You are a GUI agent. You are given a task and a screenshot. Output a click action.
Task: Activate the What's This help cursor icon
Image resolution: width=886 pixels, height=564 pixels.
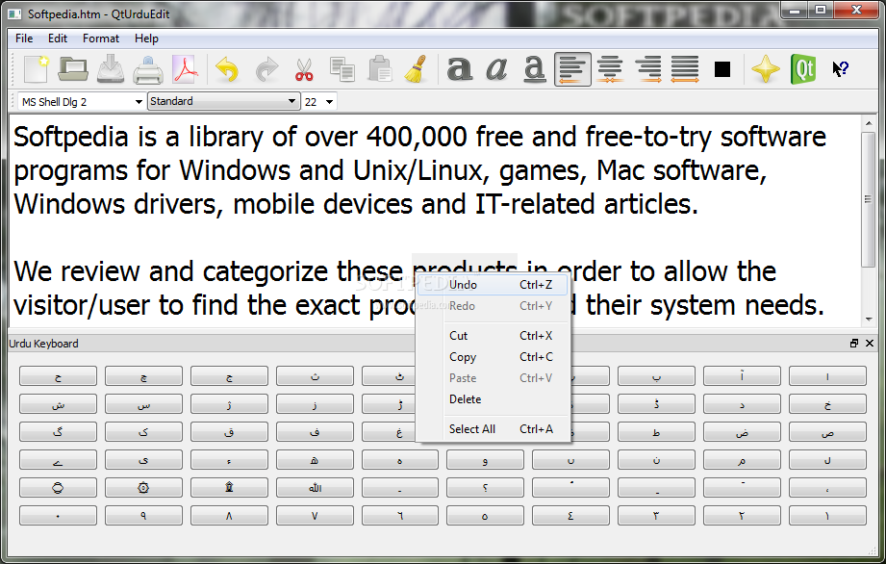pos(840,69)
